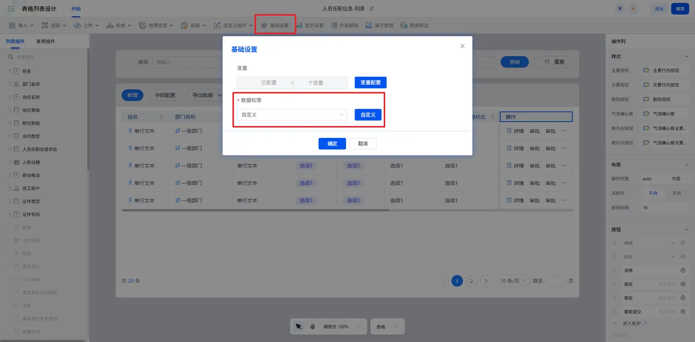
Task: Click the next page arrow
Action: (x=486, y=281)
